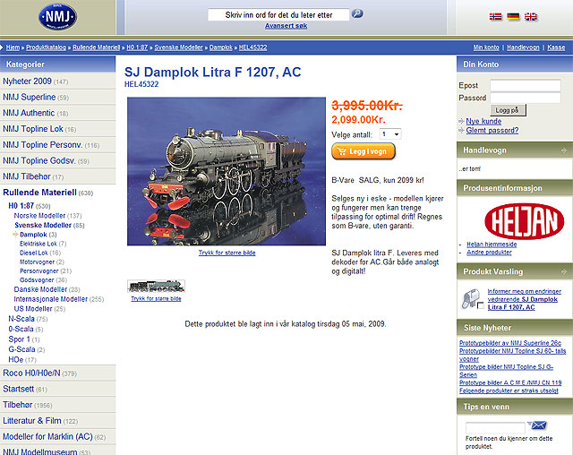The height and width of the screenshot is (455, 573).
Task: Select the British flag language
Action: coord(531,16)
